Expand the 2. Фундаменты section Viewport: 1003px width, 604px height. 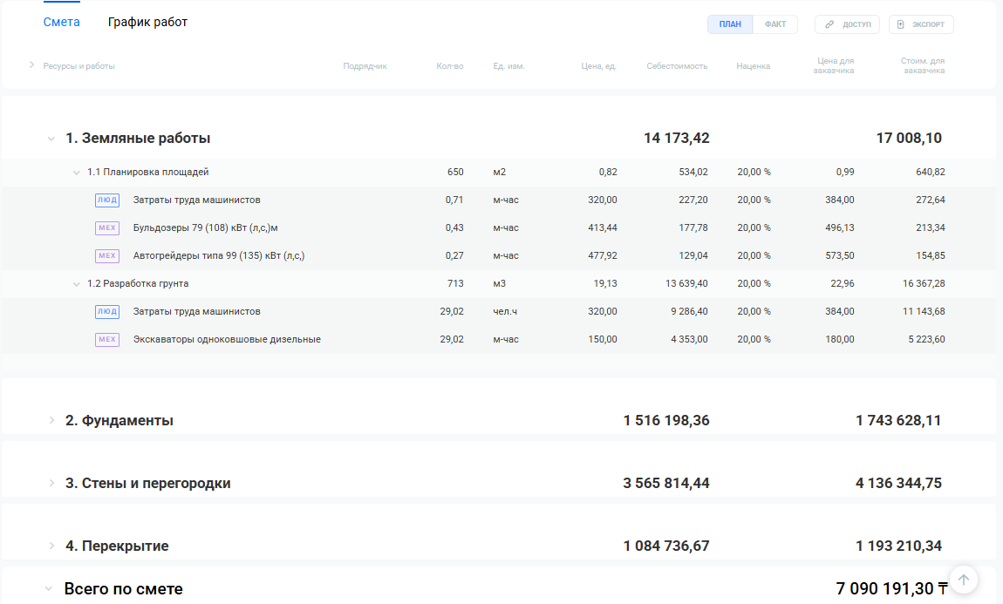click(x=51, y=421)
